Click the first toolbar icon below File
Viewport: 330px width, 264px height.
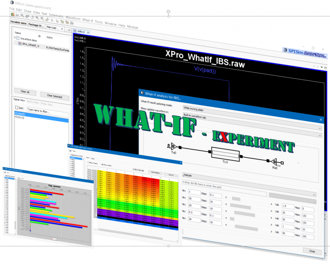(x=12, y=14)
